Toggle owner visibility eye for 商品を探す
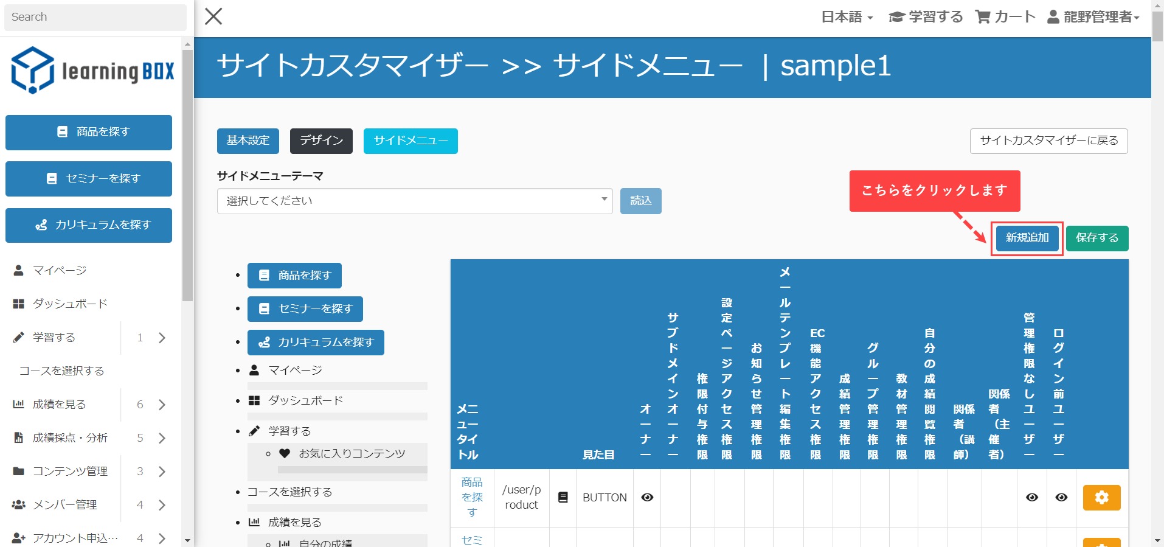 coord(647,498)
